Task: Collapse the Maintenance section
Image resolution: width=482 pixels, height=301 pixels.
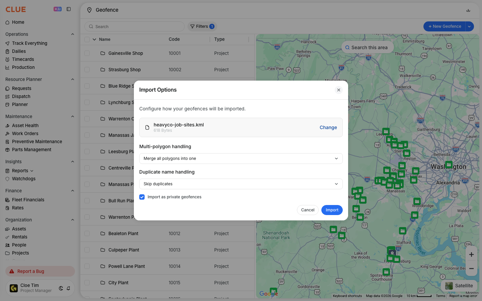Action: point(73,116)
